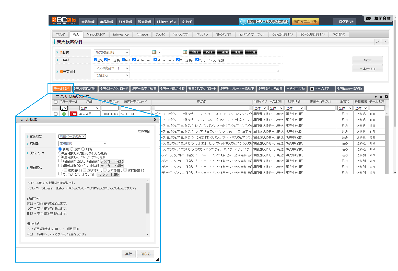Viewport: 398px width, 271px height.
Task: Toggle the 楽天ペイテスト店舗 checkbox
Action: [x=197, y=60]
